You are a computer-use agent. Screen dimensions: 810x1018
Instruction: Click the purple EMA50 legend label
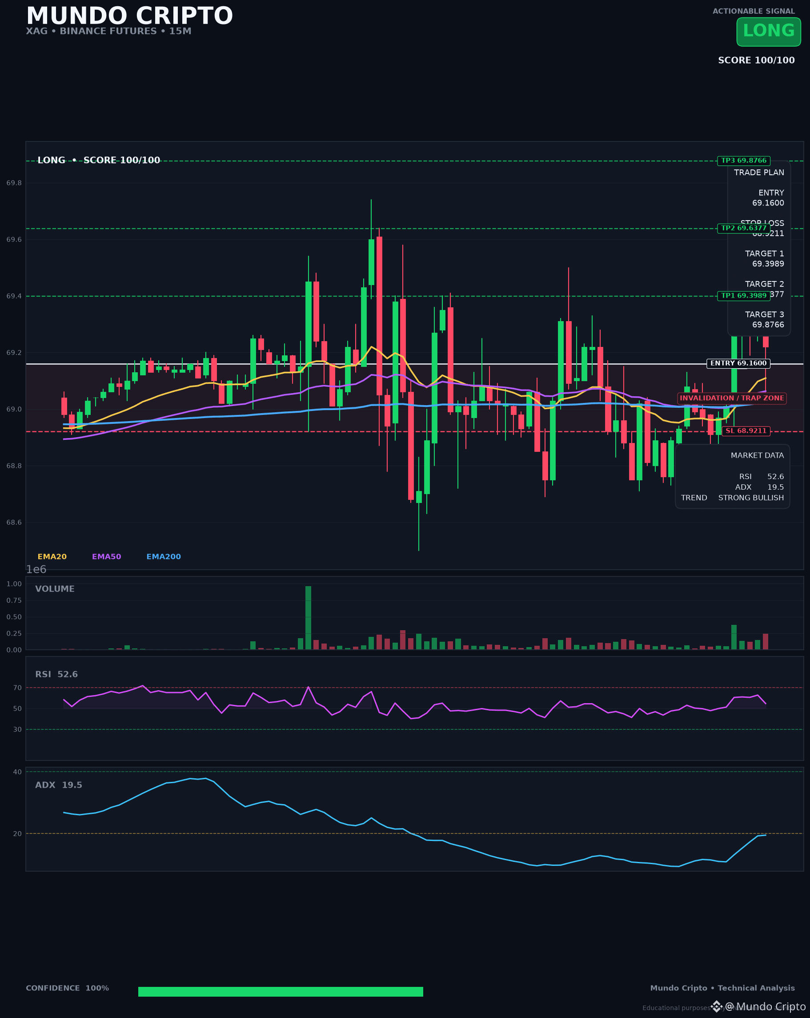(x=106, y=557)
